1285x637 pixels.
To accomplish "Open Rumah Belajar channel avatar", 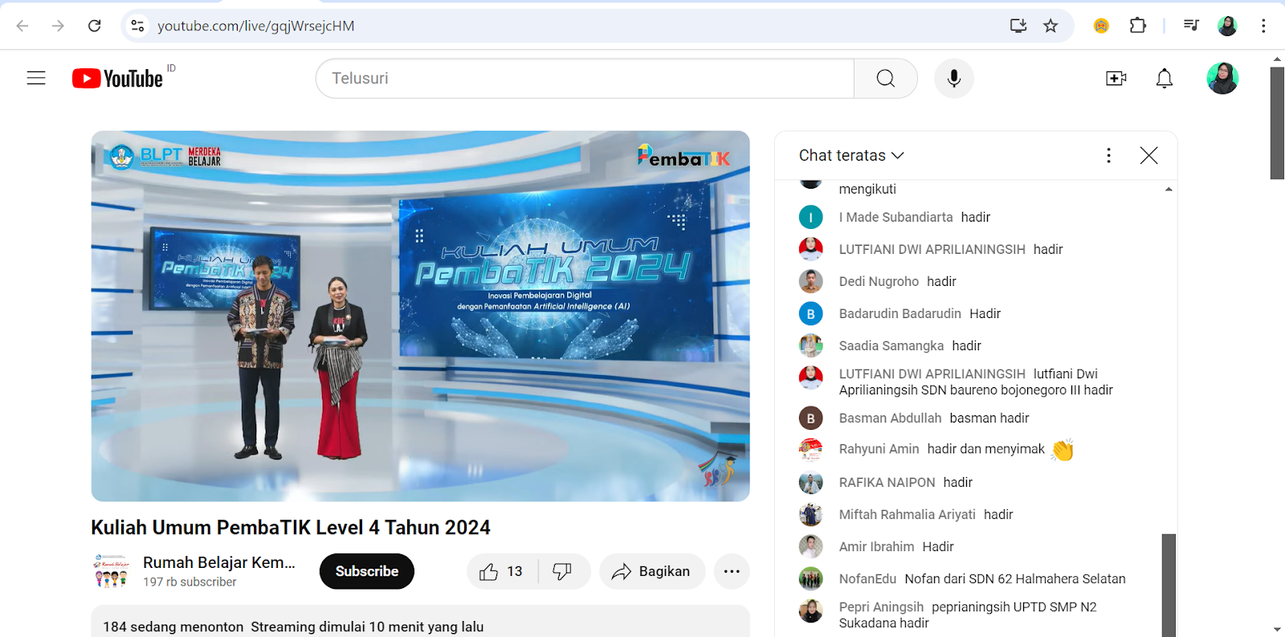I will tap(111, 571).
